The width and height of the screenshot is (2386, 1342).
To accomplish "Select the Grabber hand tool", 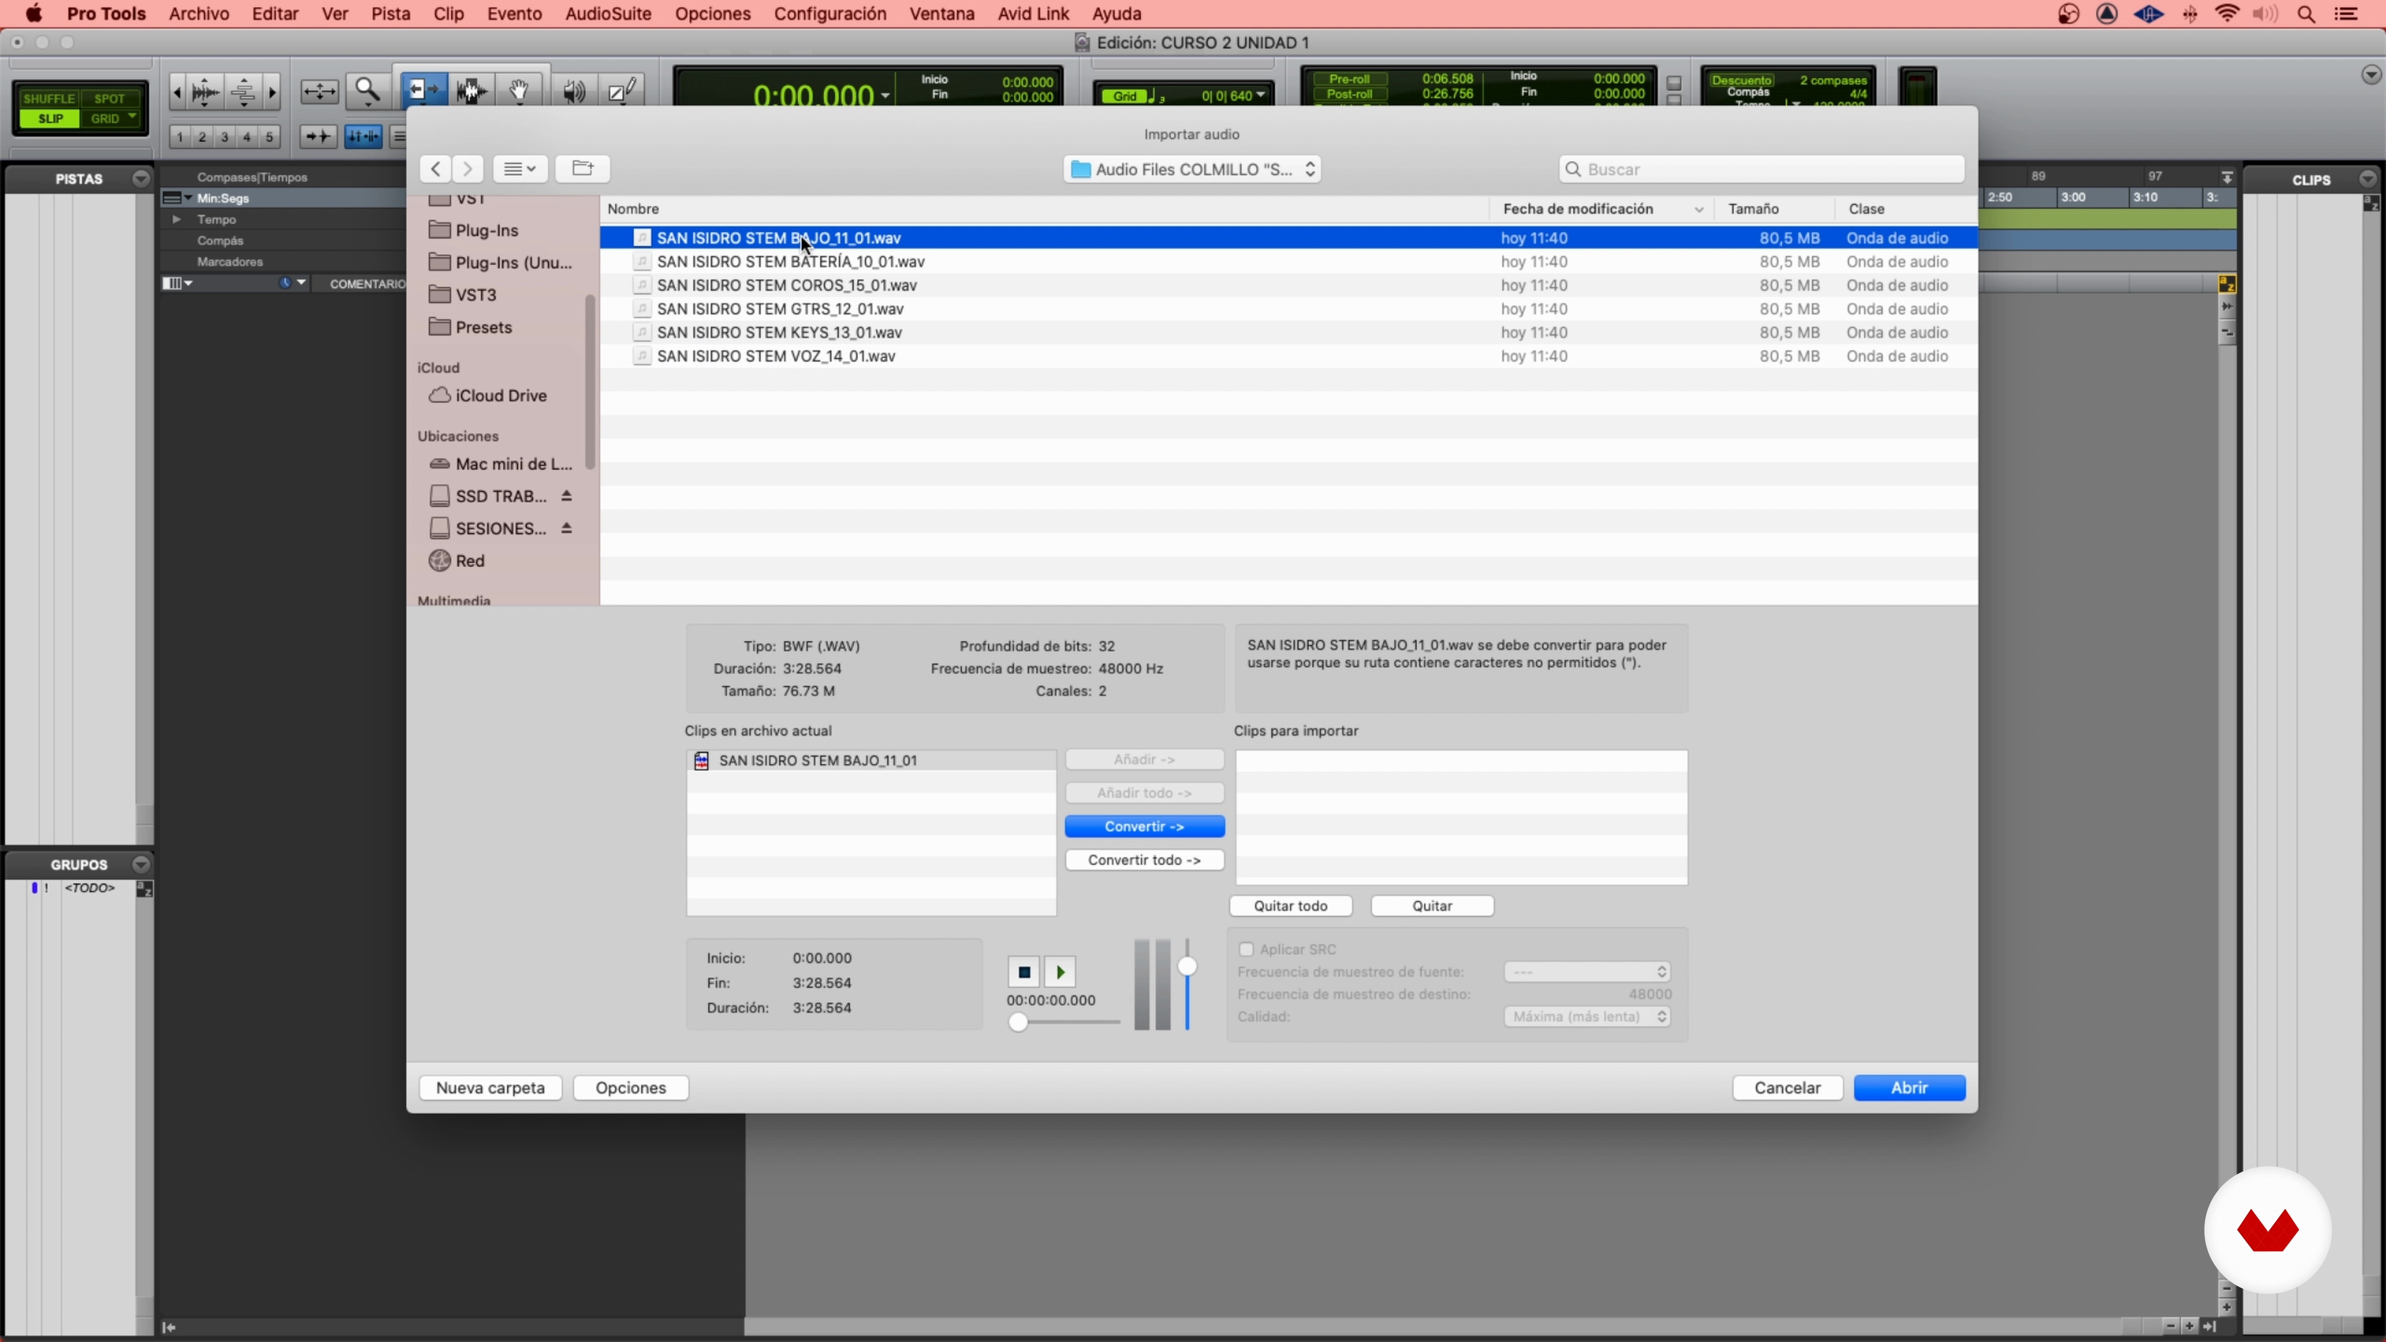I will click(519, 91).
